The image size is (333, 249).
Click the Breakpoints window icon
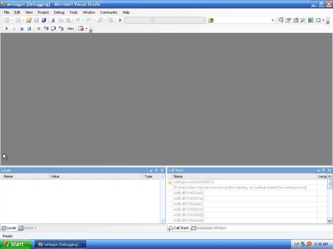pos(81,29)
